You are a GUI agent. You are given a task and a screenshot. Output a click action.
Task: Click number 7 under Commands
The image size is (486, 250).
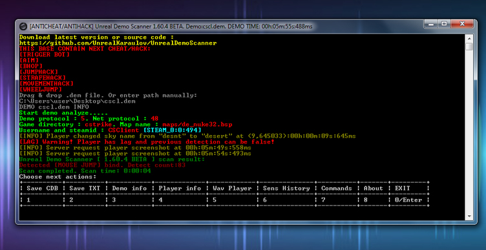[323, 200]
